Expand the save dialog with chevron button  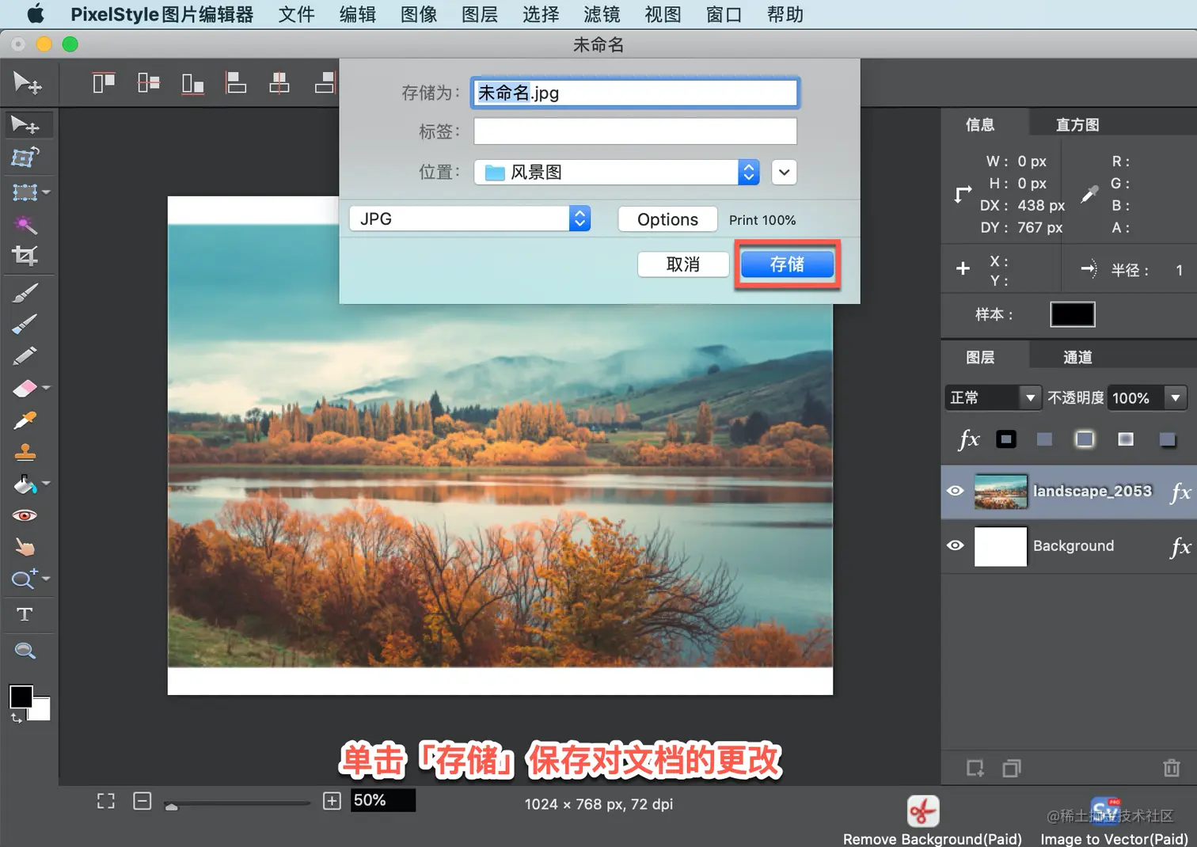784,172
